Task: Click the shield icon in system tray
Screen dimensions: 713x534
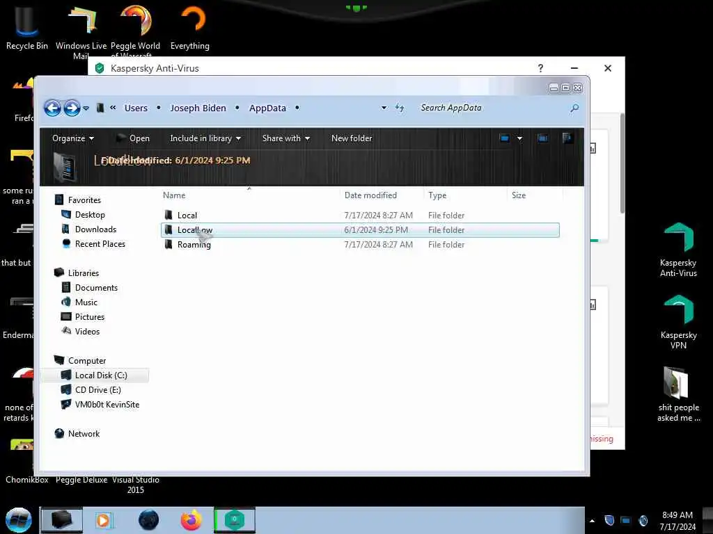Action: [x=609, y=520]
